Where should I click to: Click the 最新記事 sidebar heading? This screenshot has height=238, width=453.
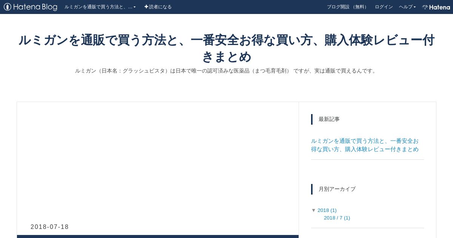(x=329, y=119)
